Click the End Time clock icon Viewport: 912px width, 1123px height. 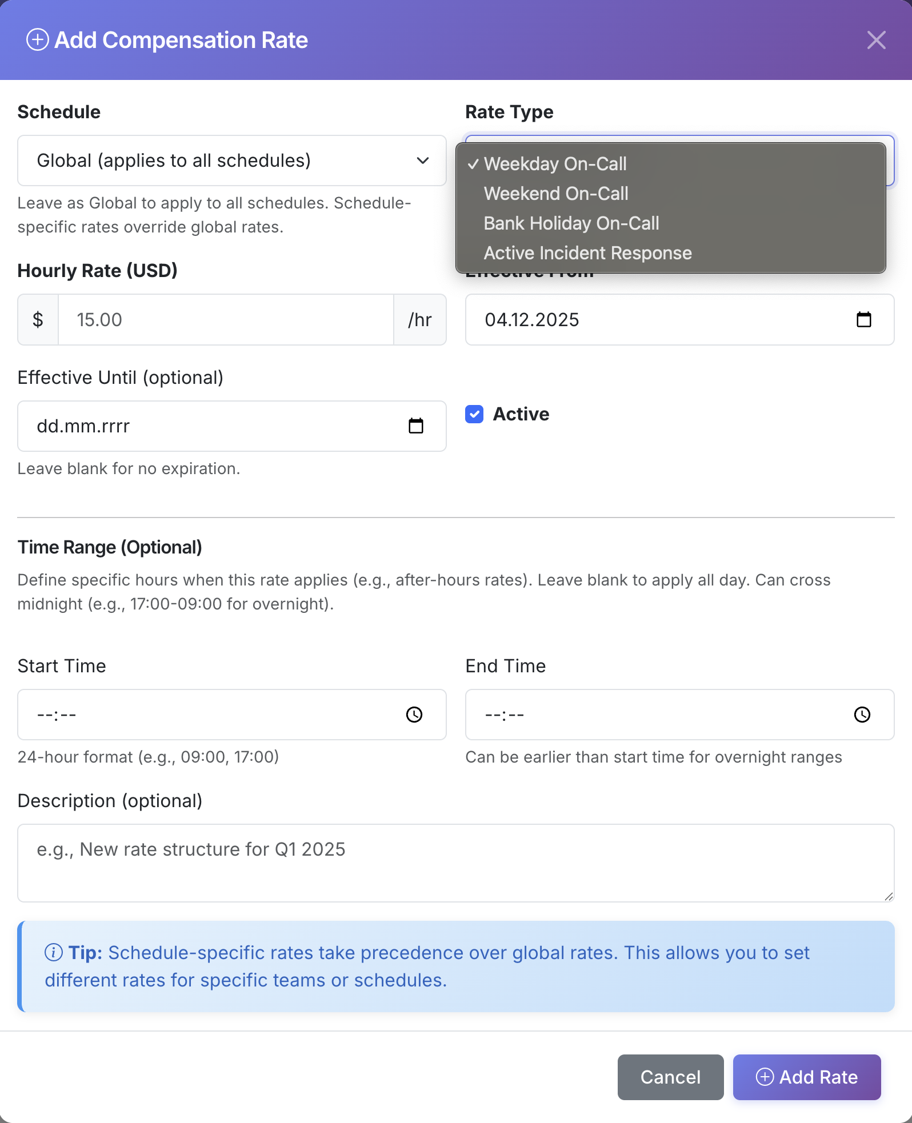862,715
